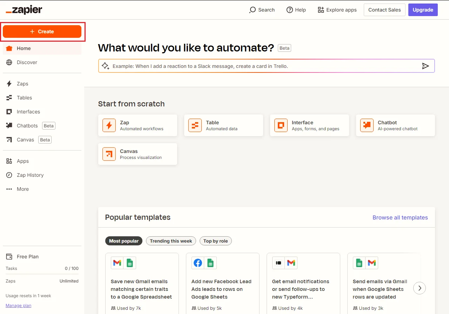
Task: Click the Zapier logo
Action: 24,10
